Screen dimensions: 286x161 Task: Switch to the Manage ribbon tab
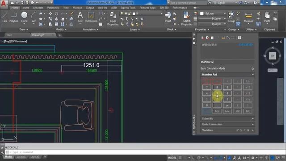(77, 8)
